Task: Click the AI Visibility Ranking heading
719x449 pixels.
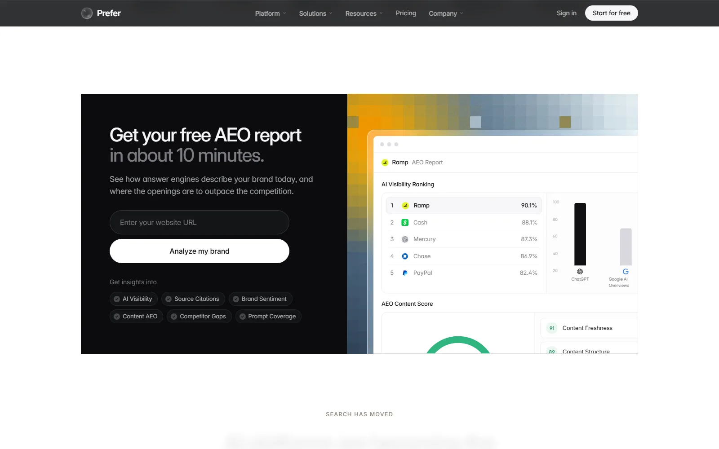Action: (408, 185)
